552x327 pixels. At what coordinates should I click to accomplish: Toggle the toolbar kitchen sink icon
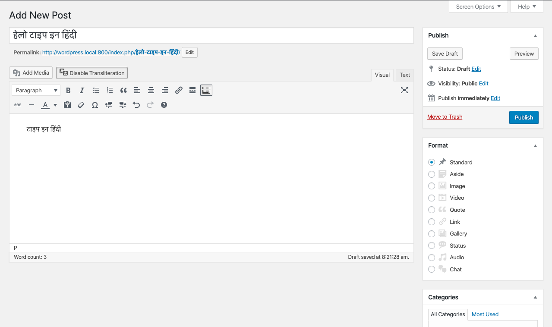coord(206,90)
